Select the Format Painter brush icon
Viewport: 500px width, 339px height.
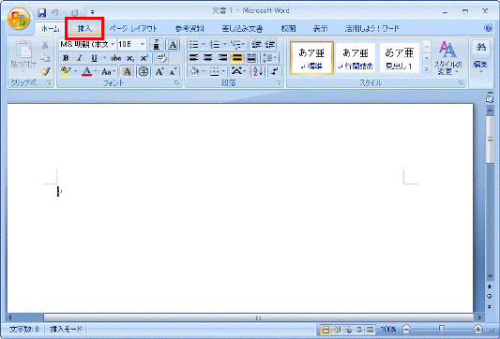click(45, 71)
